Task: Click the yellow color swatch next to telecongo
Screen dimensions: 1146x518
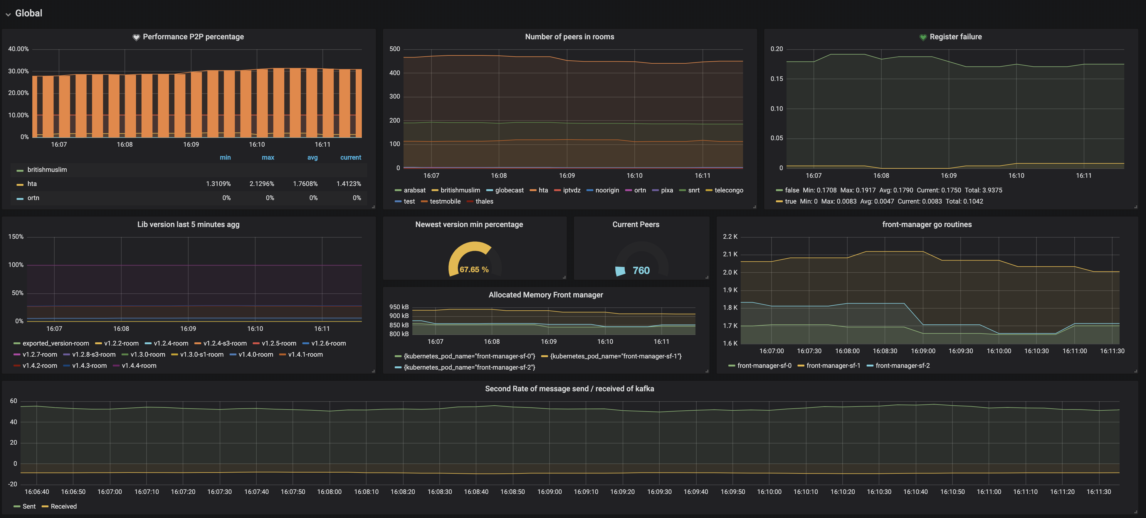Action: click(x=709, y=191)
